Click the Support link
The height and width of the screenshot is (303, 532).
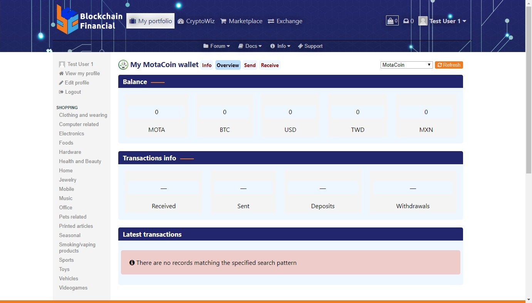tap(310, 46)
